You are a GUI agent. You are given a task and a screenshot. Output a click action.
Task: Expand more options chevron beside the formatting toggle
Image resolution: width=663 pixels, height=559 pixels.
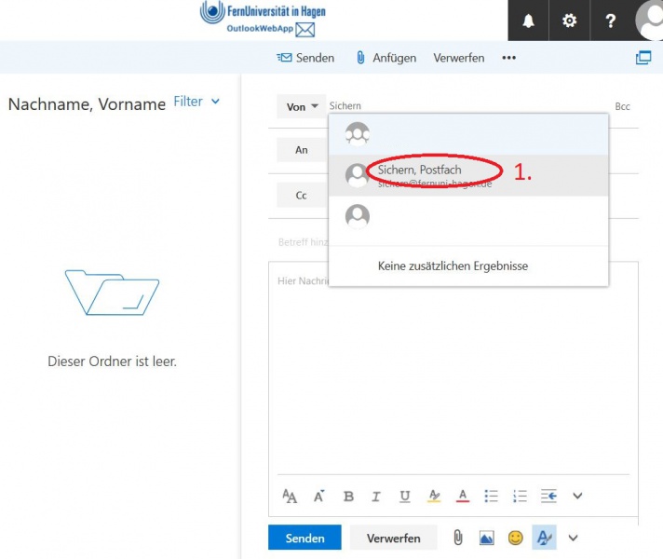[x=573, y=538]
